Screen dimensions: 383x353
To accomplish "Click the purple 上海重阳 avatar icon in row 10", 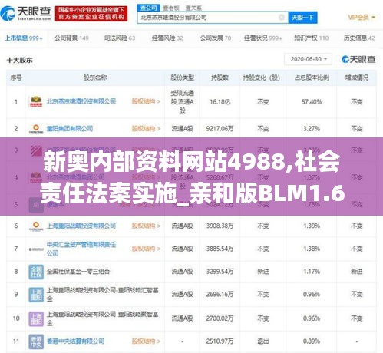I will [36, 318].
